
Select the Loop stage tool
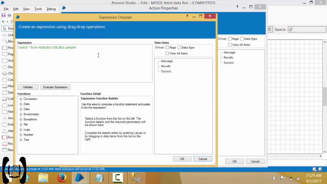coord(7,105)
